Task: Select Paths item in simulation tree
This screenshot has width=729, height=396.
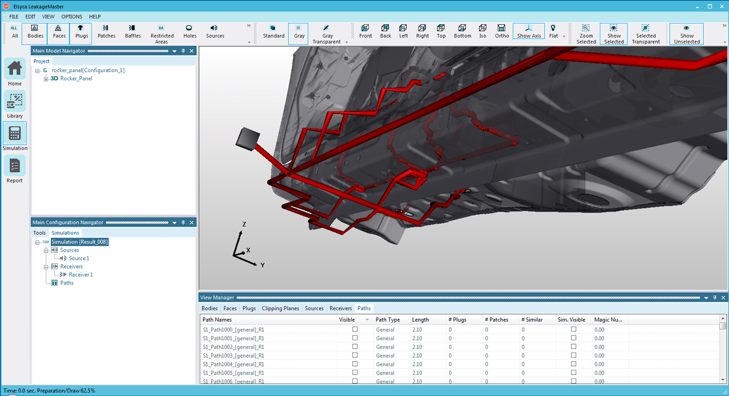Action: point(67,283)
